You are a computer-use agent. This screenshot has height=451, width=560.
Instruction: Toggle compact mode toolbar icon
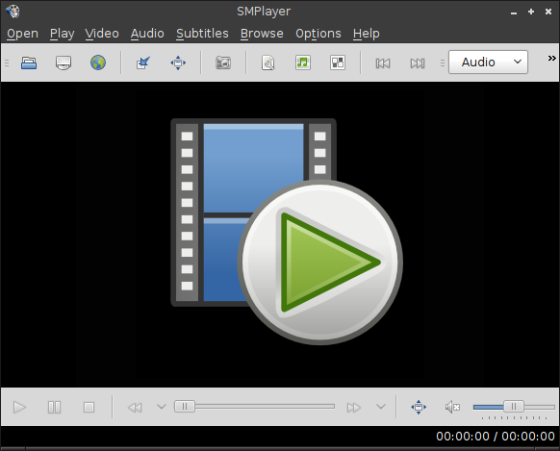coord(143,63)
